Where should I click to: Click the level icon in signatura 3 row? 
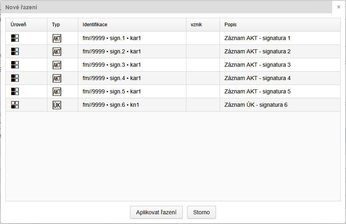[15, 65]
